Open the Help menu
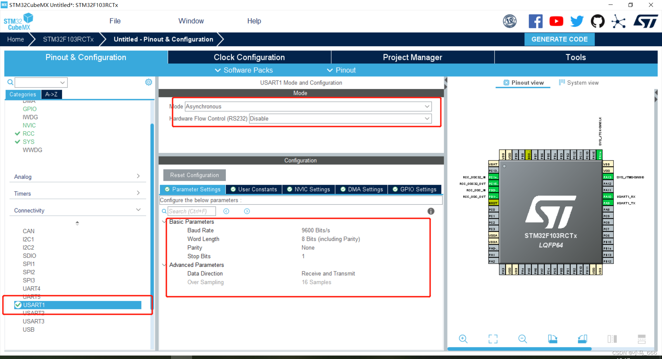 [254, 21]
